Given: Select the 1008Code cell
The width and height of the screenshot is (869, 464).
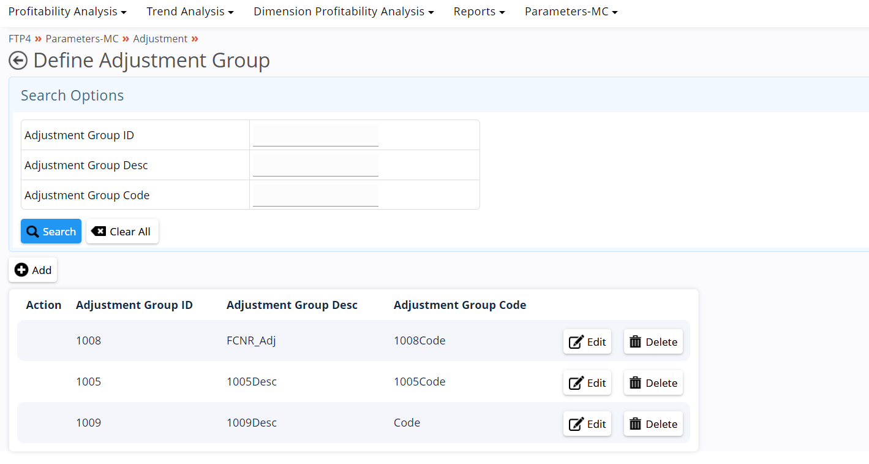Looking at the screenshot, I should 419,341.
